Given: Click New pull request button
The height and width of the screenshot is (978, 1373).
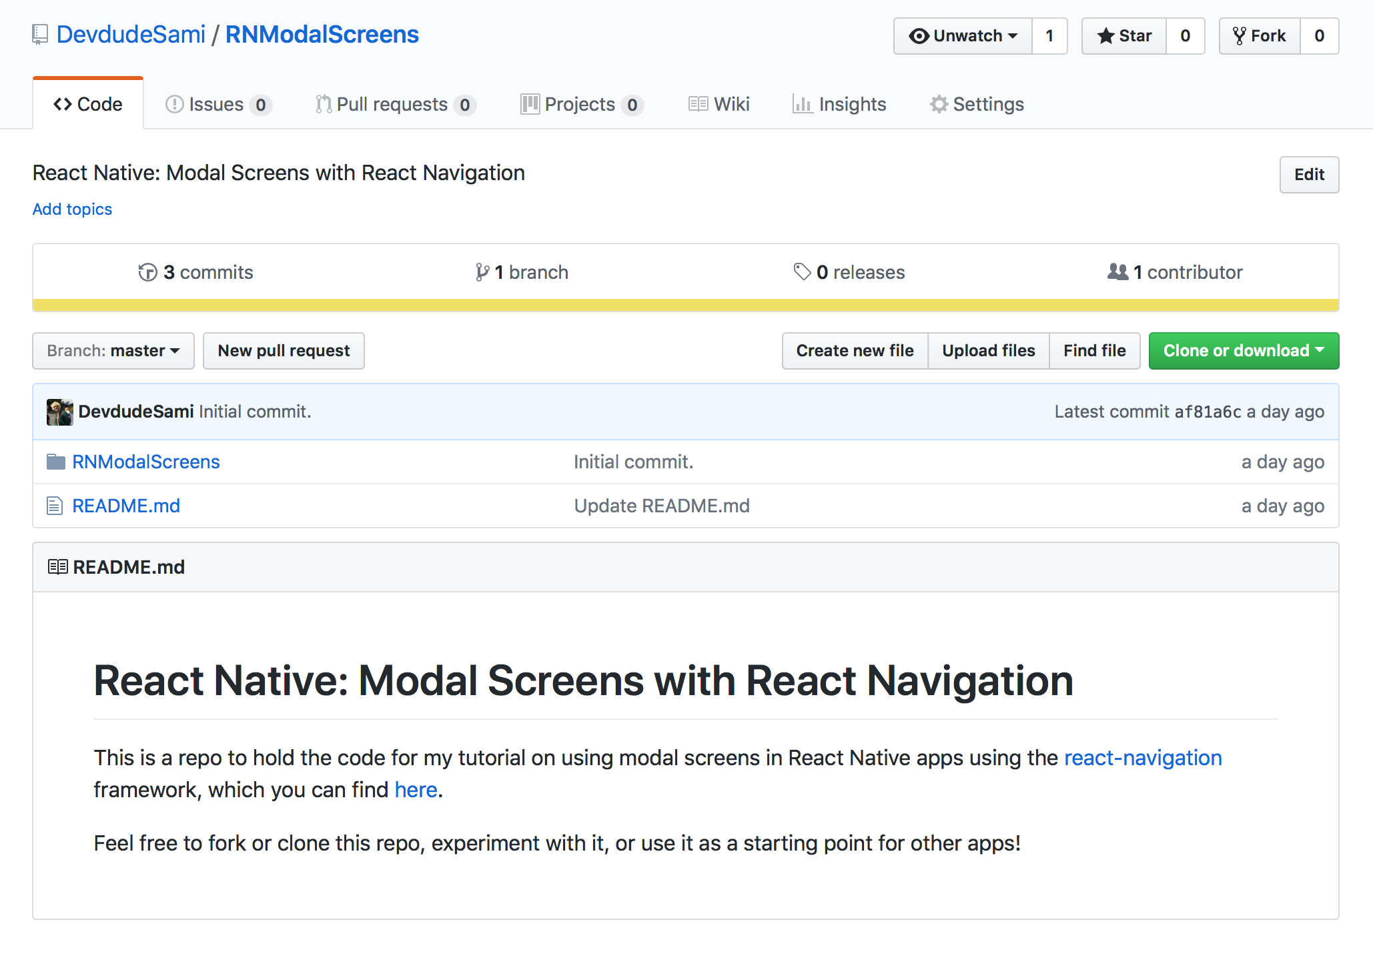Looking at the screenshot, I should point(284,351).
